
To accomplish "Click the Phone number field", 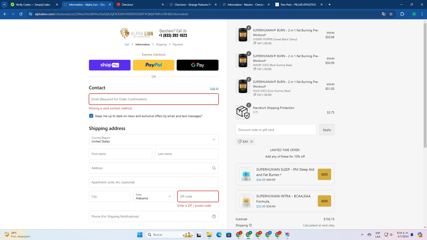I will (x=154, y=216).
